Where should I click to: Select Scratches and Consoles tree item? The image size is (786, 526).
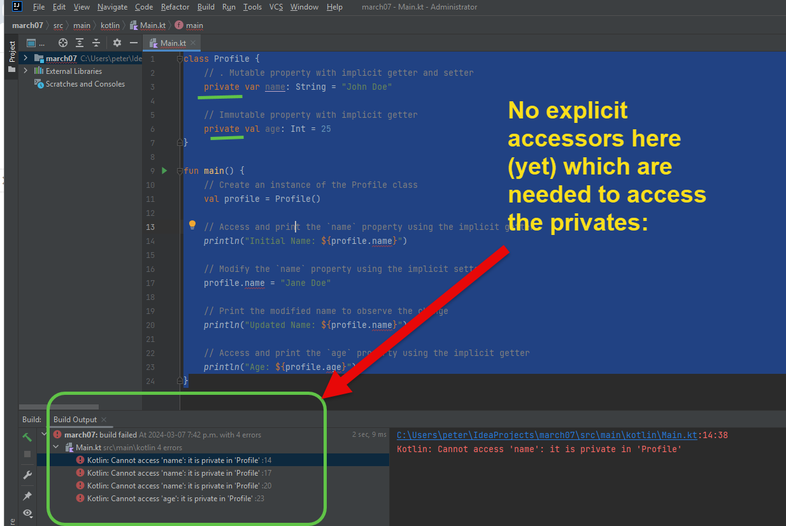coord(85,84)
